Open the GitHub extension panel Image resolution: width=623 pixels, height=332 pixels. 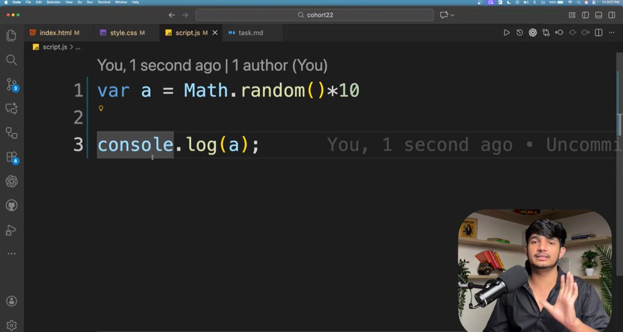click(11, 205)
